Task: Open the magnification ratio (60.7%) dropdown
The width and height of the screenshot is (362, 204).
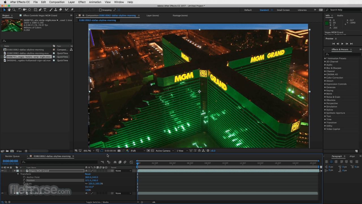Action: (x=88, y=151)
